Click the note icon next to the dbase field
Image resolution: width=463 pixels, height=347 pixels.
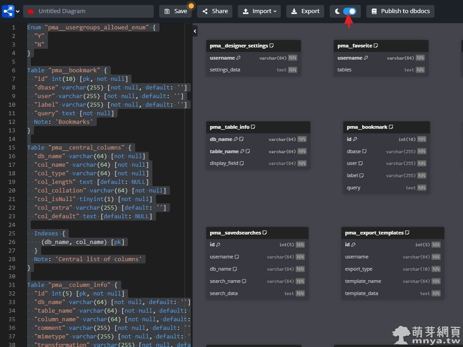[x=364, y=151]
